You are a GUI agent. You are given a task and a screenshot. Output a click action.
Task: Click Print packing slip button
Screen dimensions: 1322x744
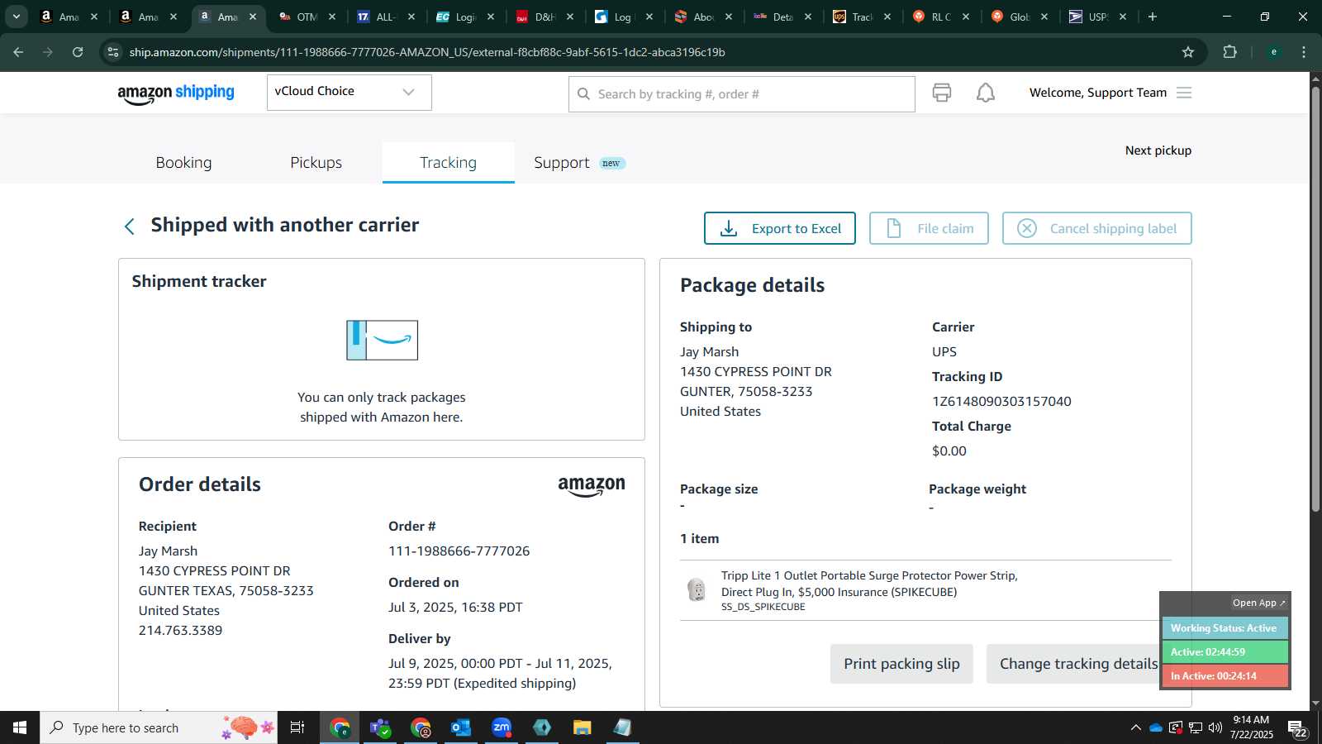[901, 664]
